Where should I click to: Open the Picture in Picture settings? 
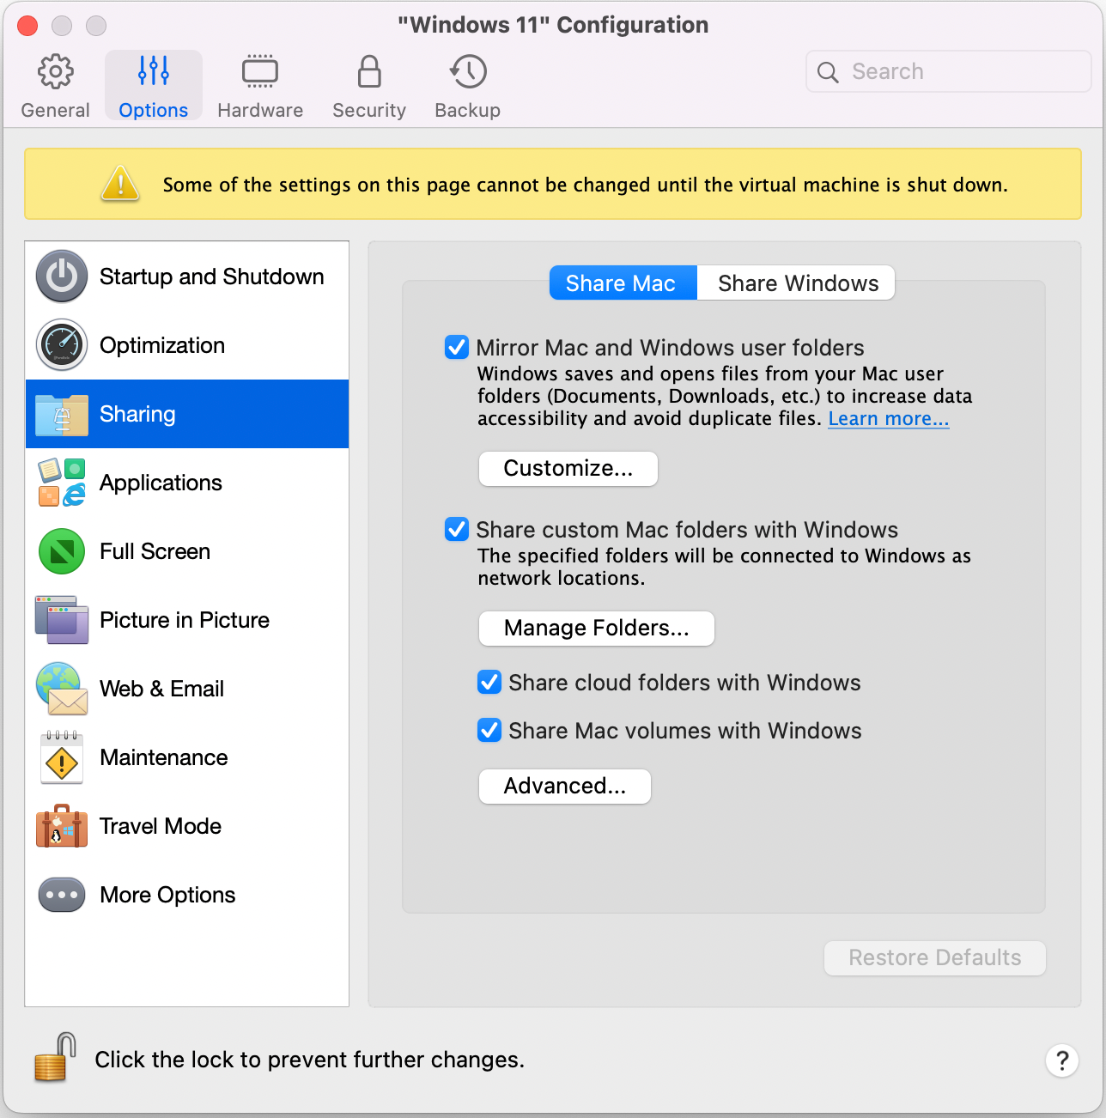[61, 620]
